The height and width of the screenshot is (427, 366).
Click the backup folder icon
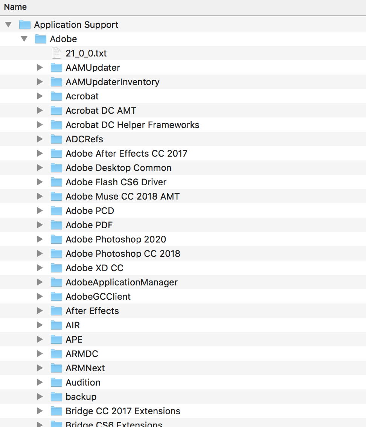[56, 396]
